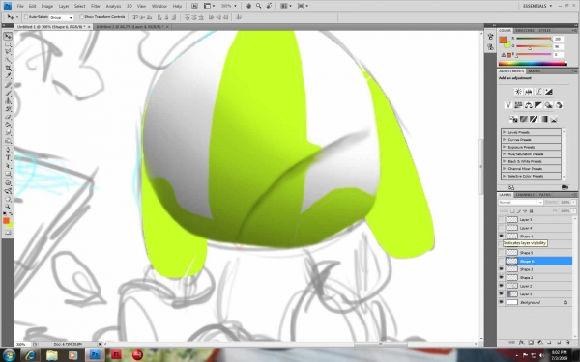
Task: Click the Delete layer trash icon
Action: 567,343
